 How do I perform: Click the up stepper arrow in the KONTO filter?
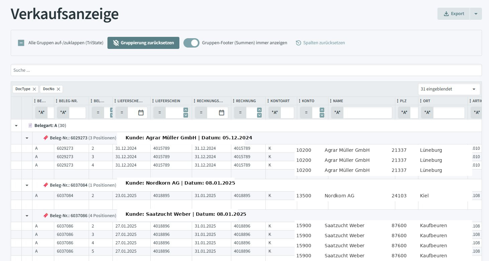322,110
